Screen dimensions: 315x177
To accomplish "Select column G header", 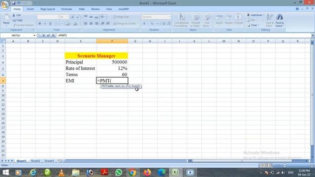I will click(x=135, y=41).
